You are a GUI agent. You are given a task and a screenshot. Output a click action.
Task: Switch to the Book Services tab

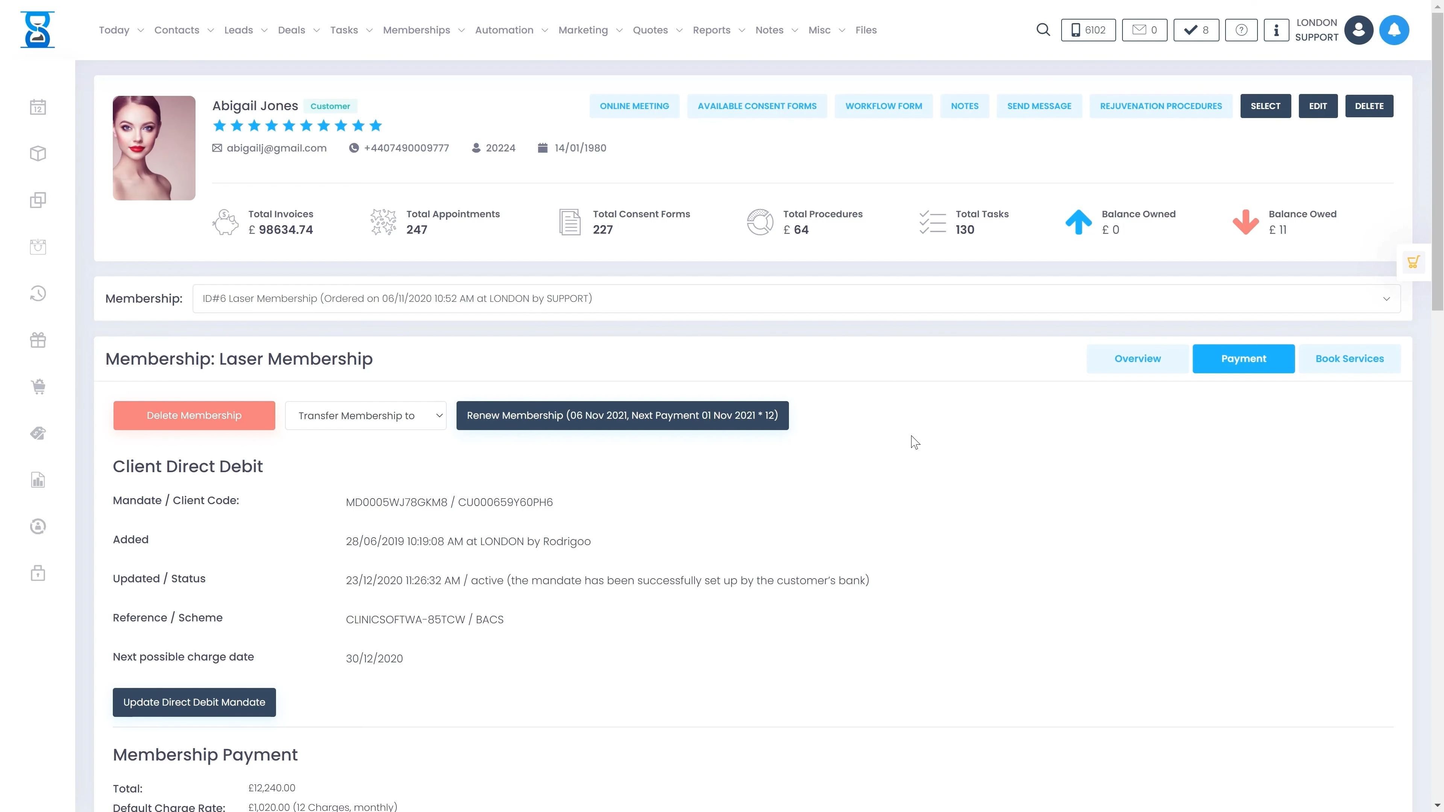click(1349, 358)
